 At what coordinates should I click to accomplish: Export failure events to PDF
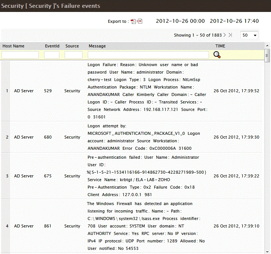[133, 21]
